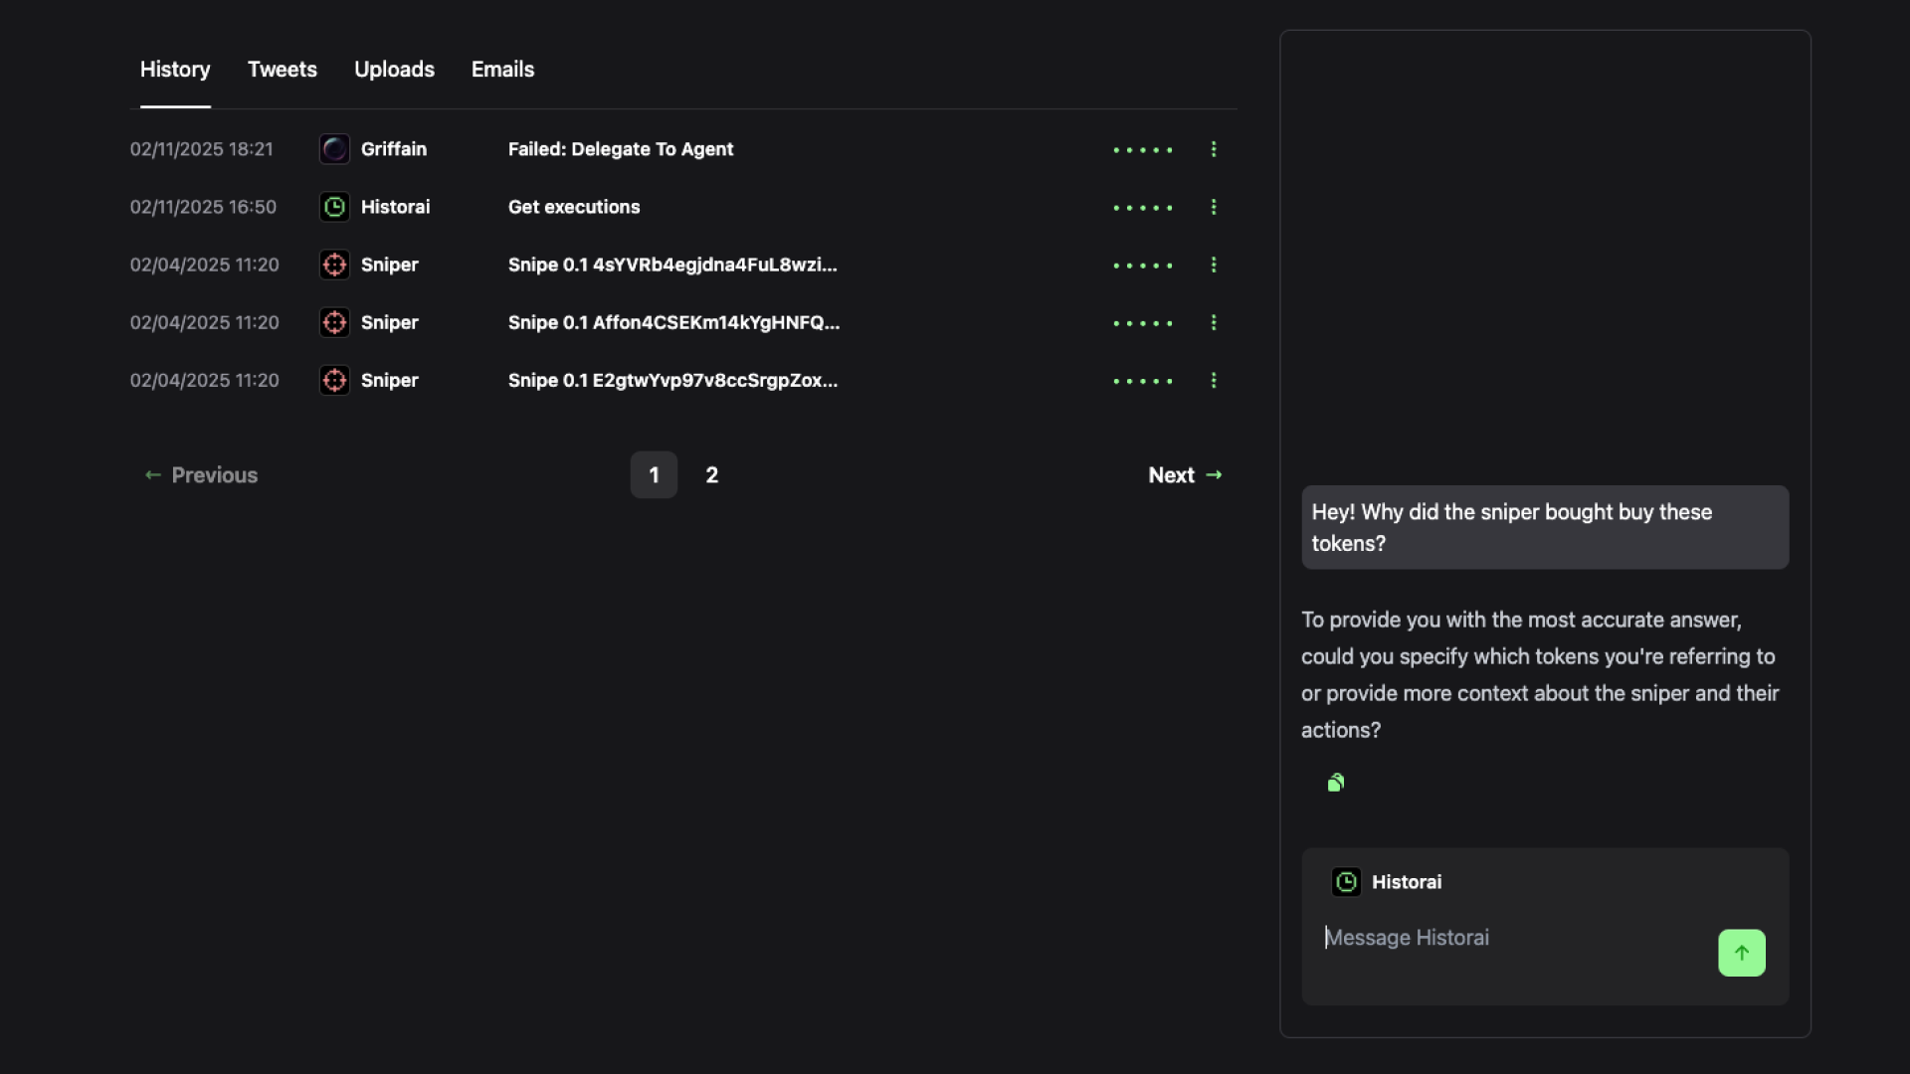Click the Griffain agent avatar icon

point(334,149)
